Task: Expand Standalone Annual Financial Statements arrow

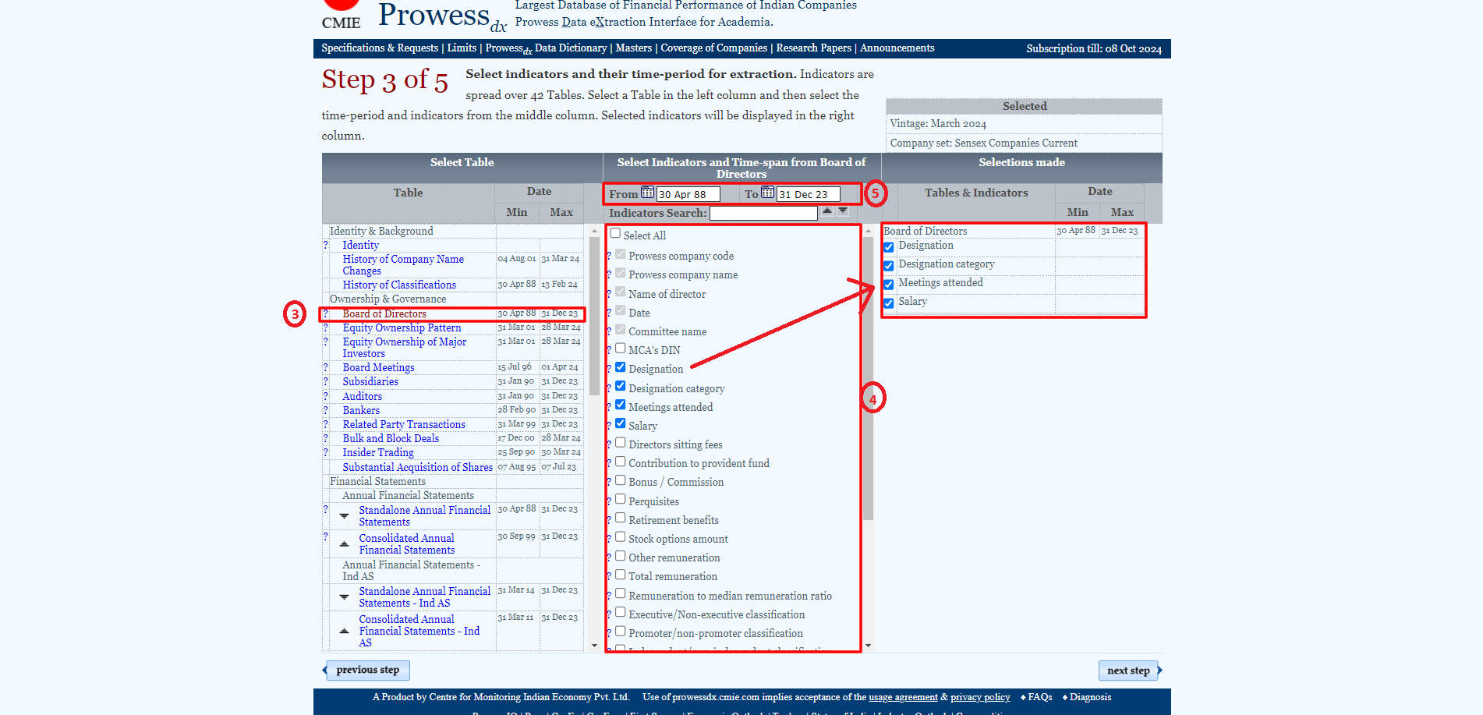Action: click(344, 515)
